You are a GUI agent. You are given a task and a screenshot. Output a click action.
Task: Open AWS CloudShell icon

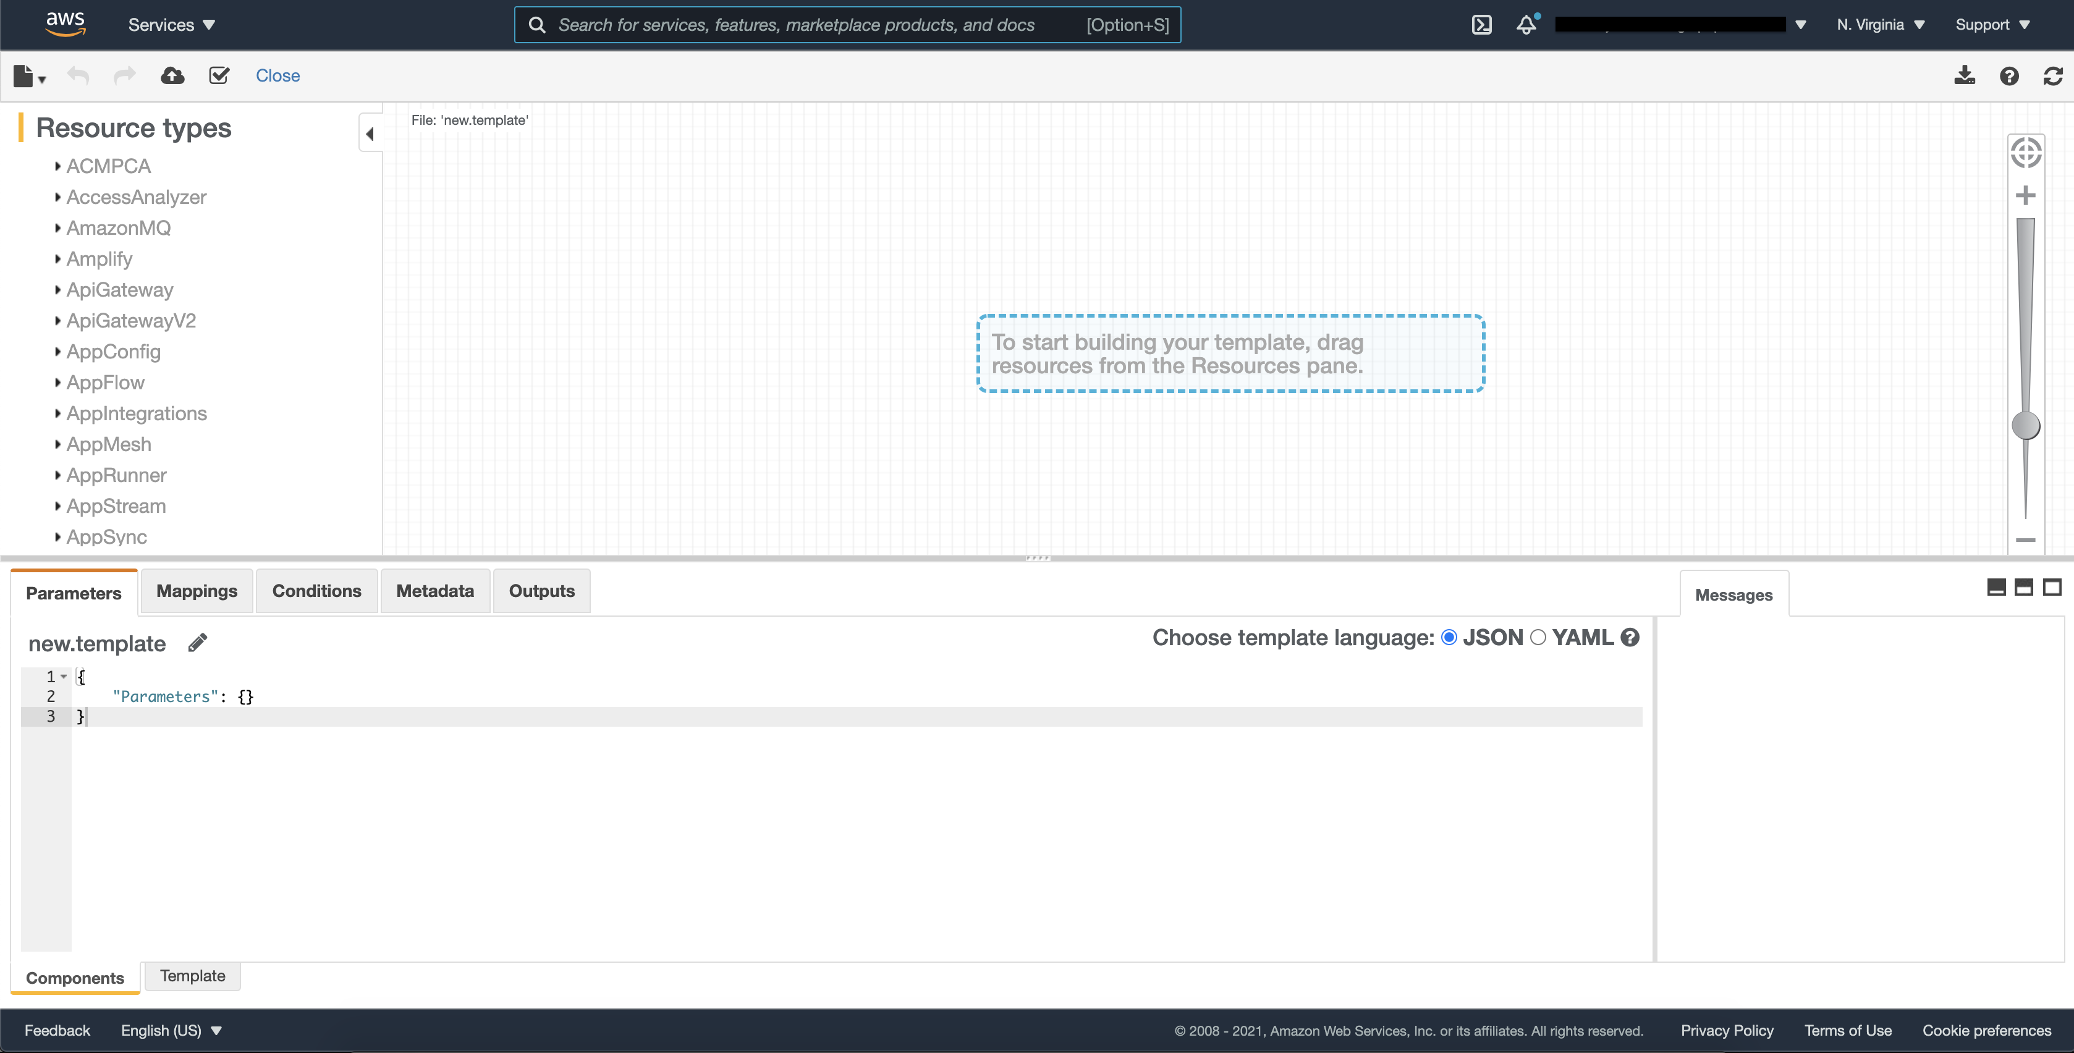[1481, 25]
